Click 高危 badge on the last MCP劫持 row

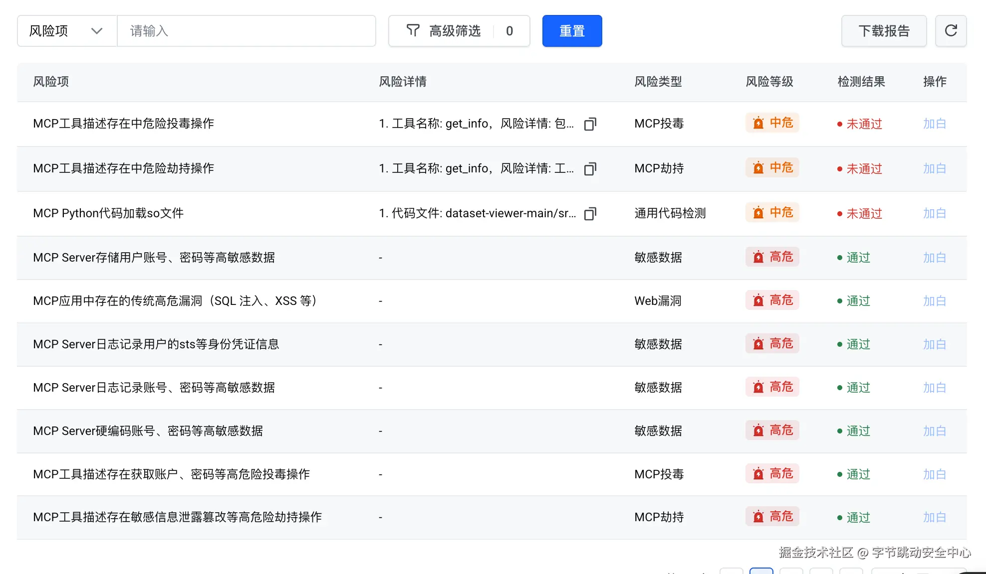(772, 517)
